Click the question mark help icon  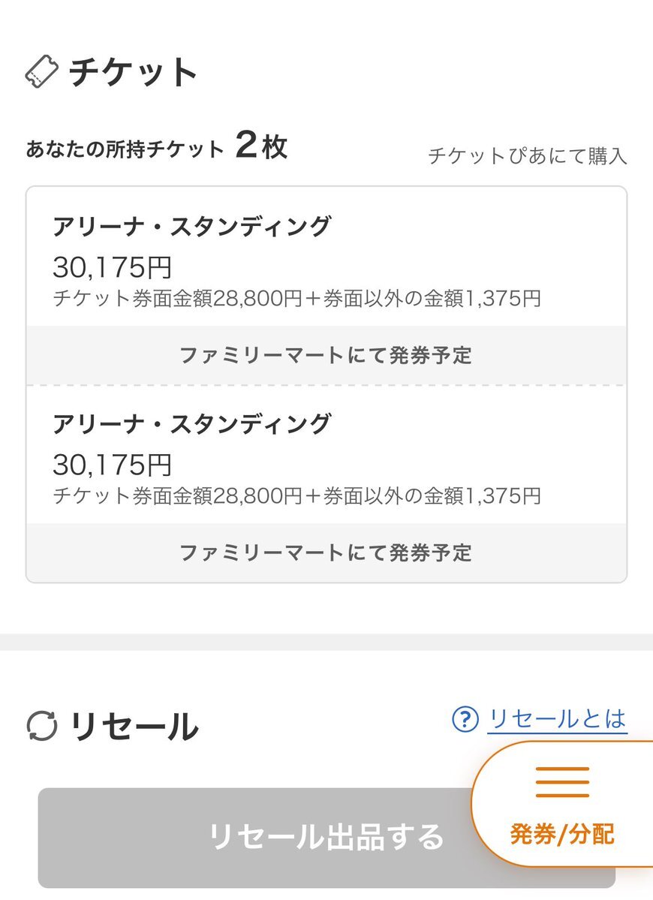point(465,719)
